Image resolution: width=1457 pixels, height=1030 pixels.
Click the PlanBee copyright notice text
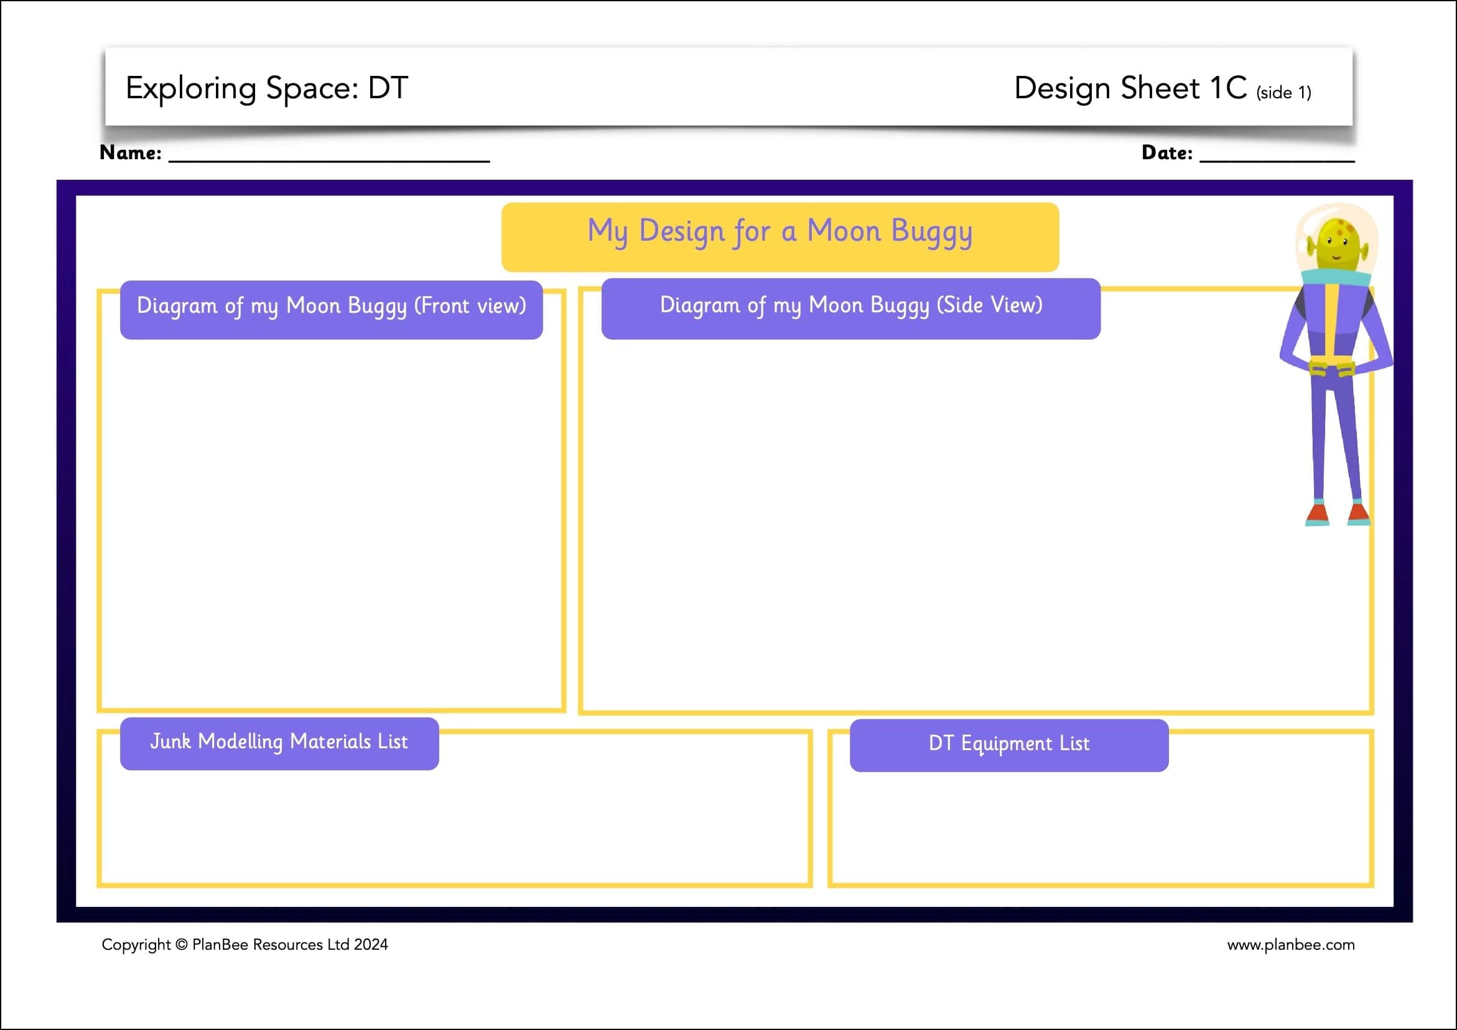coord(244,944)
